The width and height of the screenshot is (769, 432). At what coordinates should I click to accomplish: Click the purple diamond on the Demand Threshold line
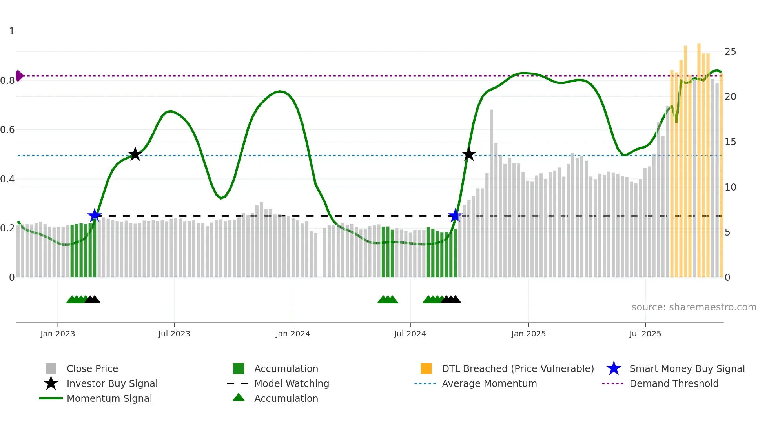tap(19, 76)
